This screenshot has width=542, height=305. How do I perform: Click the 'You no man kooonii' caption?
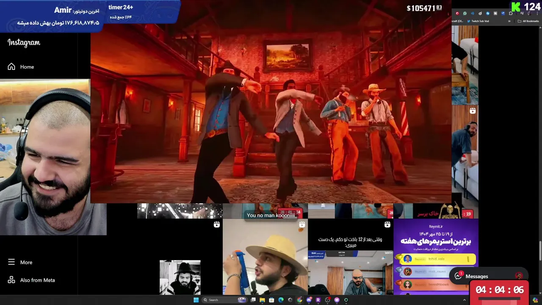(x=271, y=215)
